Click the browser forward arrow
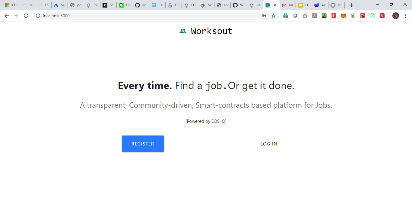 [x=16, y=16]
